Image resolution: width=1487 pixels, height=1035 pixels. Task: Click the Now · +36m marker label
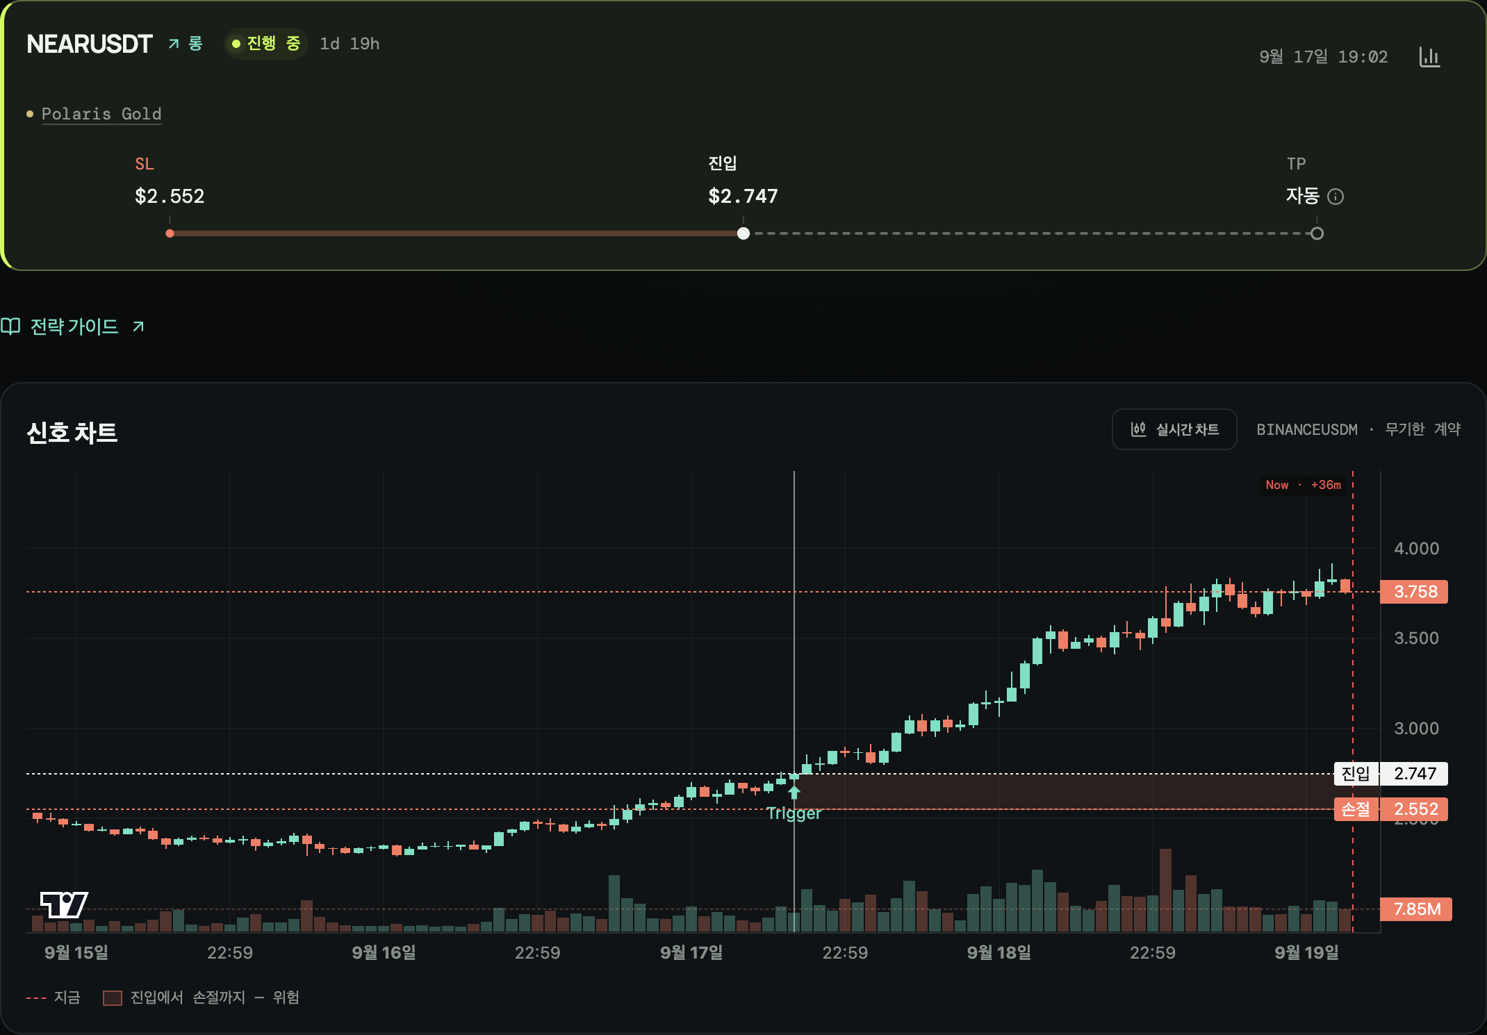pyautogui.click(x=1304, y=485)
